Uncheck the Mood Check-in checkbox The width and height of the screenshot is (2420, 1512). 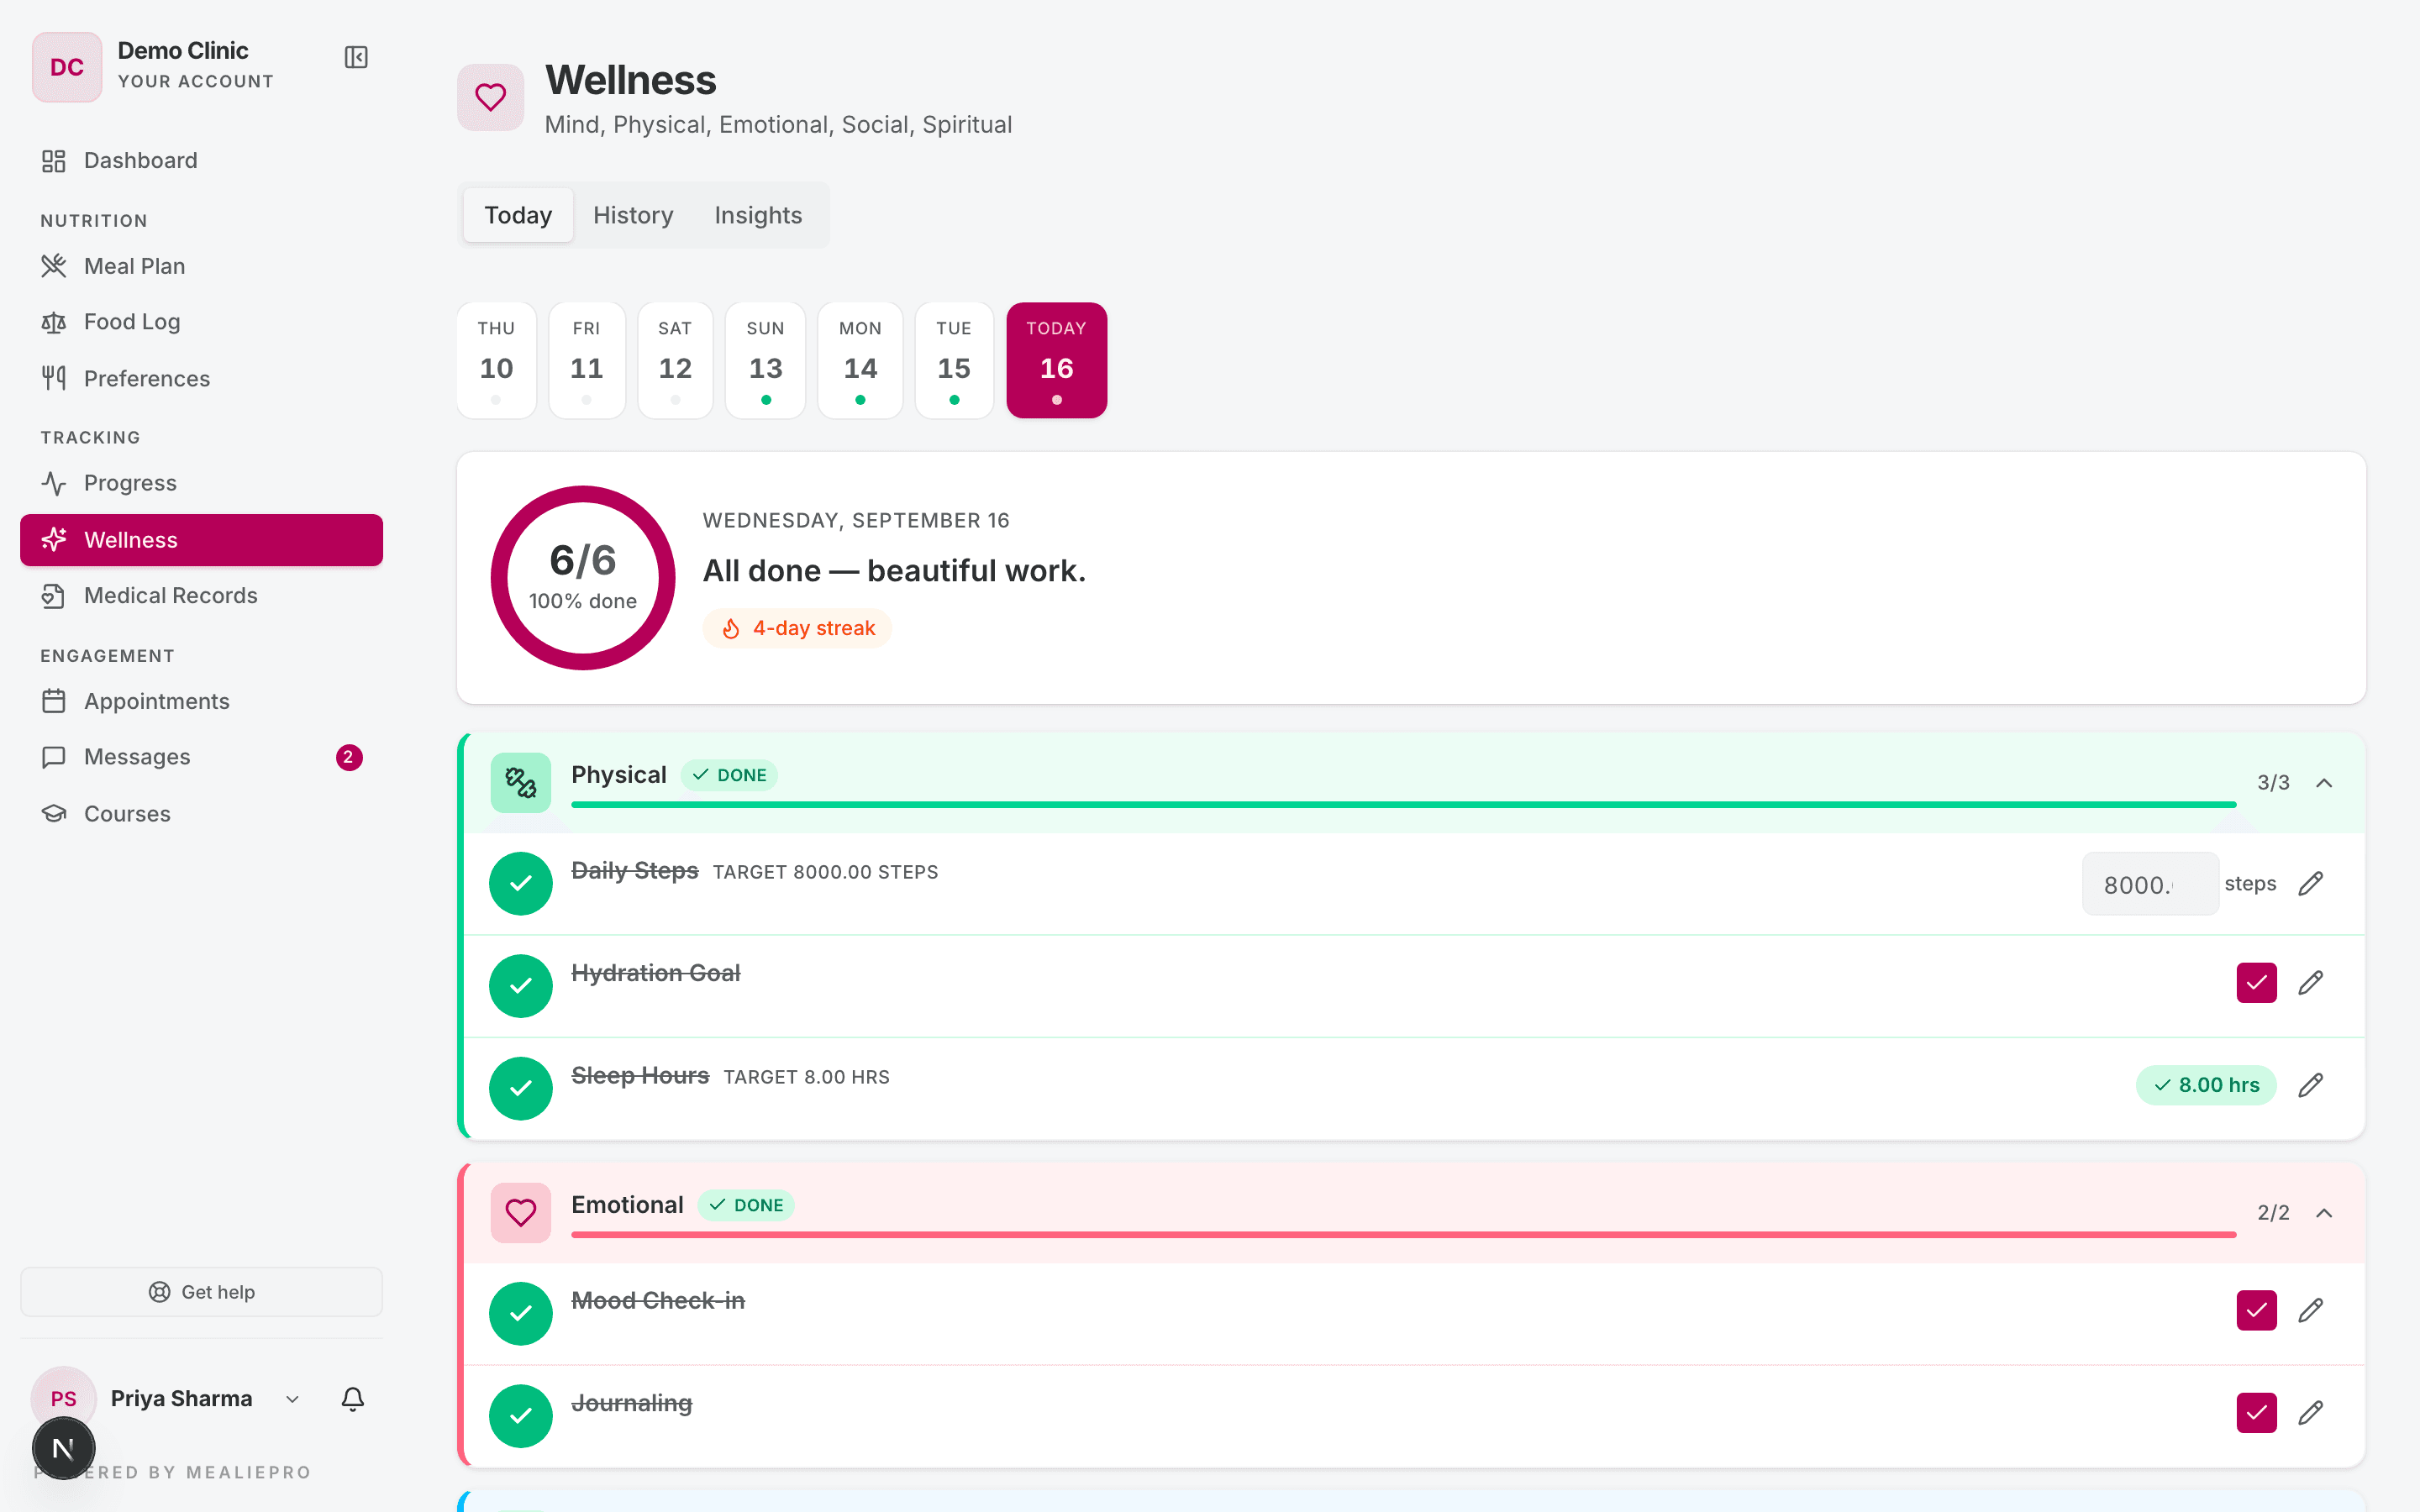(x=2256, y=1310)
